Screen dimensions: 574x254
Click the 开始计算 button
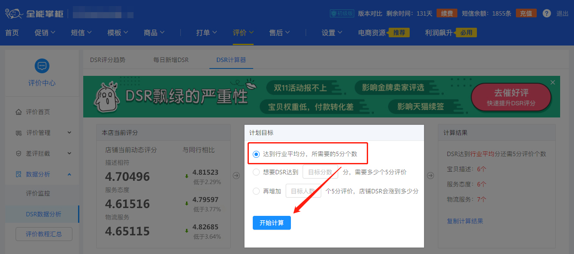click(272, 223)
